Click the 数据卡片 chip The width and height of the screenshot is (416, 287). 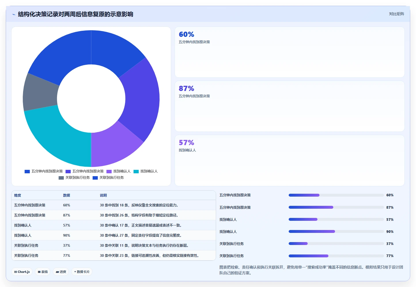[x=82, y=272]
